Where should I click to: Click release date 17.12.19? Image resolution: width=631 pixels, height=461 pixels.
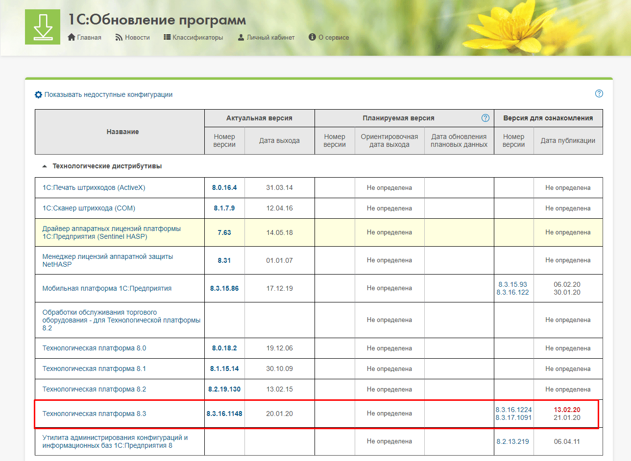[279, 288]
